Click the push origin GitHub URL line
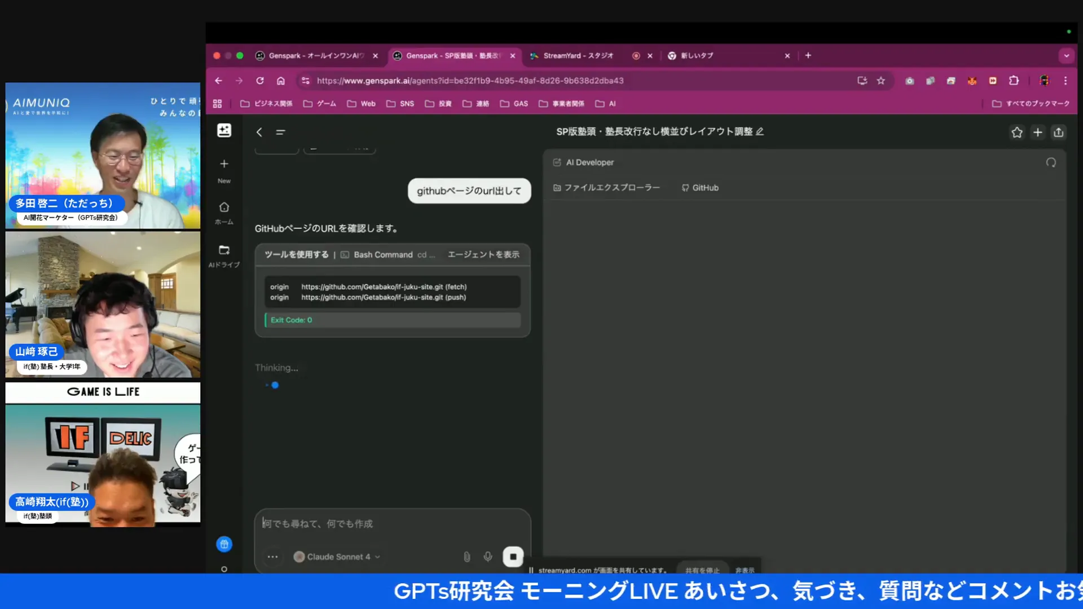 tap(368, 298)
